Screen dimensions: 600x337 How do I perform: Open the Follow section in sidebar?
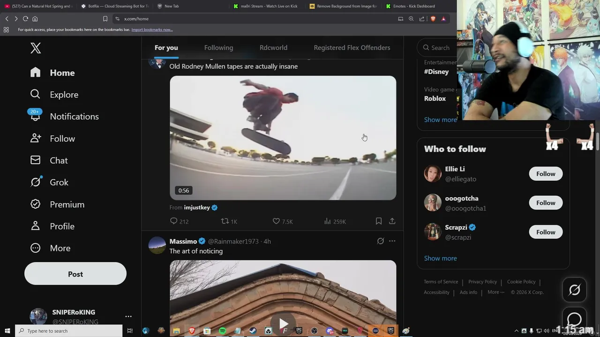(52, 139)
